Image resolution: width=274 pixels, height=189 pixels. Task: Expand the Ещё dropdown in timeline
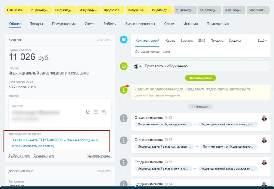point(262,40)
